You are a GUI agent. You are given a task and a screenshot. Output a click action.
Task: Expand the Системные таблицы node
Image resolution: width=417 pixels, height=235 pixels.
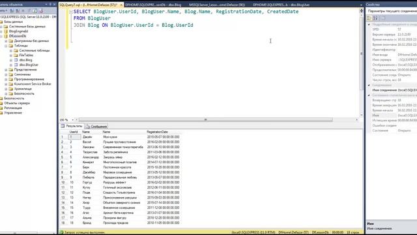coord(11,50)
